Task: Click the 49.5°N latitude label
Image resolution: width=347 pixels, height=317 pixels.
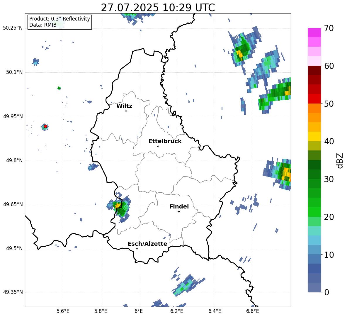Action: 14,248
